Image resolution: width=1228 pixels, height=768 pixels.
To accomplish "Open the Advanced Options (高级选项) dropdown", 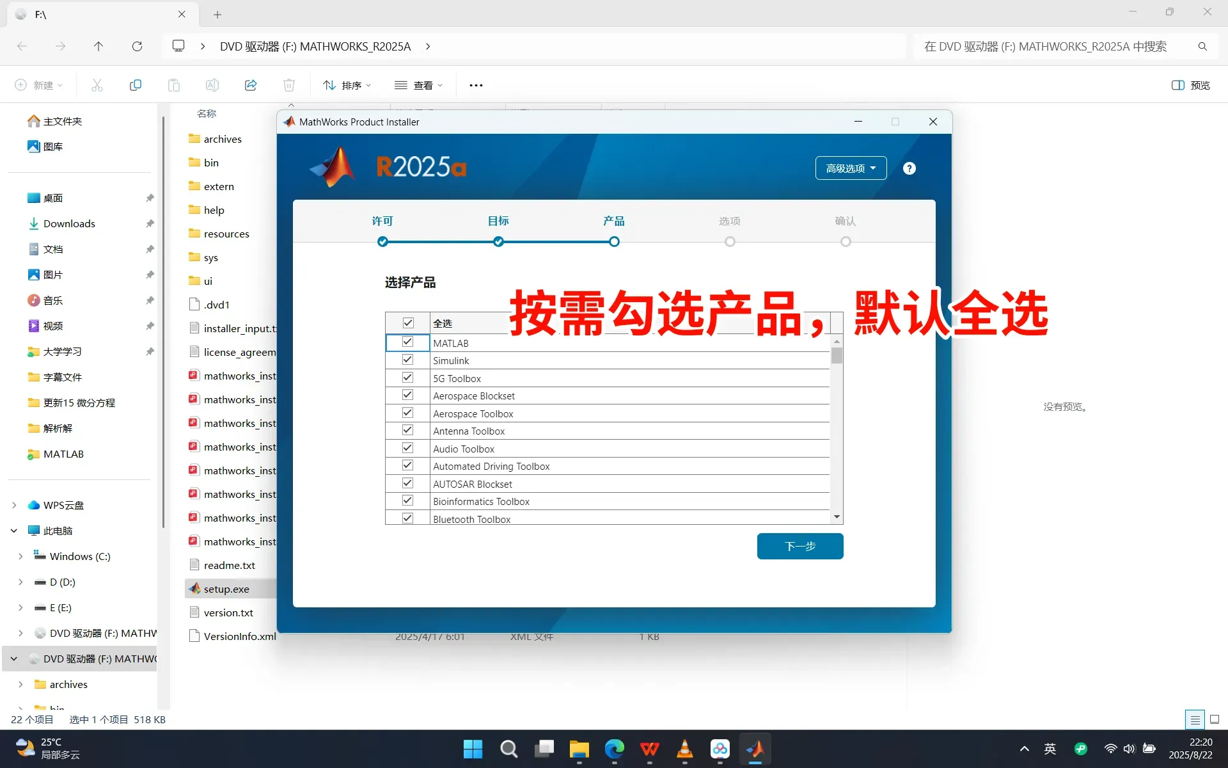I will pyautogui.click(x=850, y=168).
